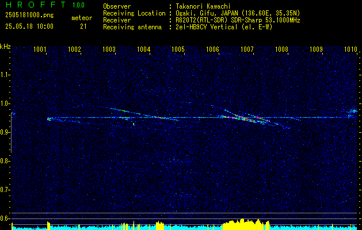362x230 pixels.
Task: Click the 1.1 kHz frequency axis label
Action: pyautogui.click(x=5, y=75)
